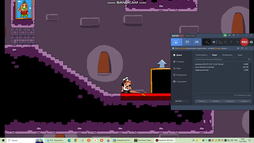The image size is (254, 143).
Task: Click the Править button
Action: 216,101
